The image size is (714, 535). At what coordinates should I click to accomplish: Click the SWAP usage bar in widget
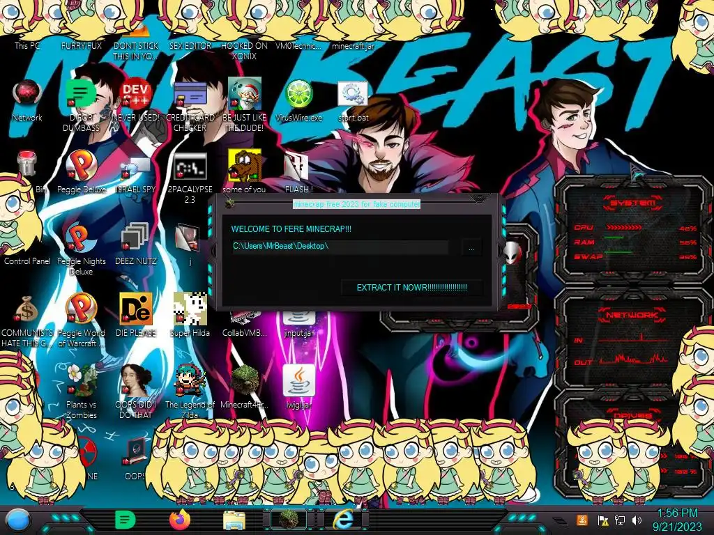(618, 251)
